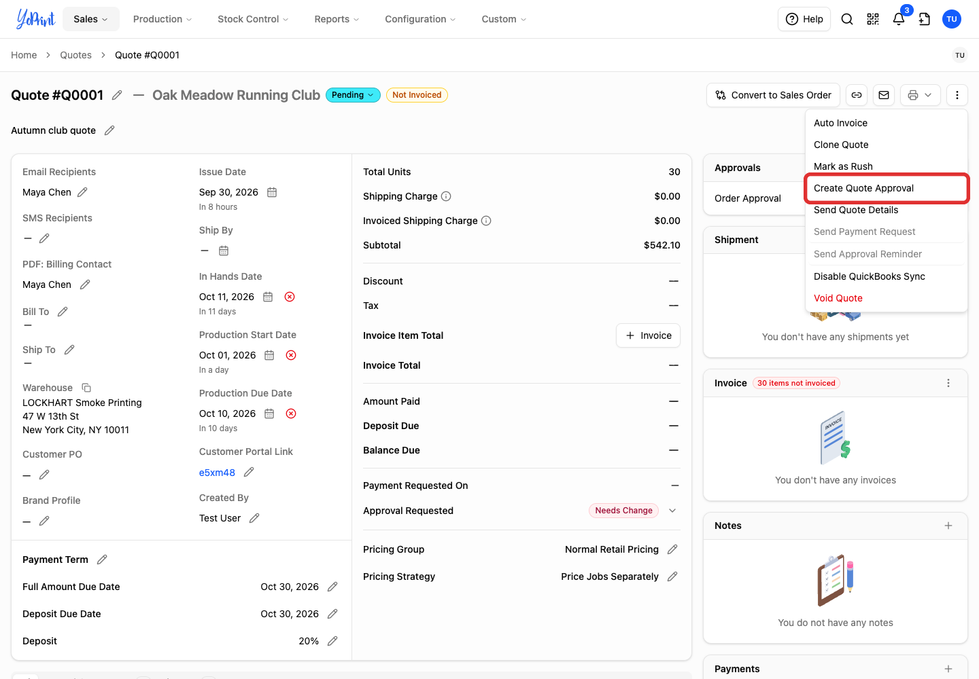Choose Auto Invoice from the menu

point(887,123)
